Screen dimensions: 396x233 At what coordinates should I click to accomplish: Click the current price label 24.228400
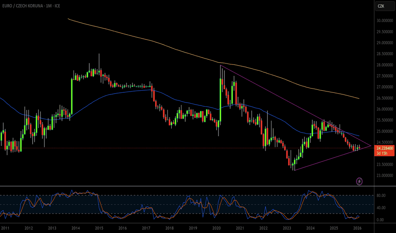click(385, 148)
